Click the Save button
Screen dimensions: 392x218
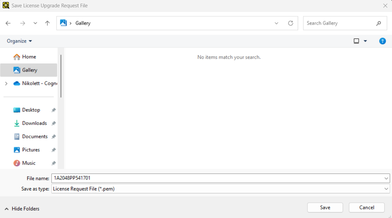click(325, 207)
